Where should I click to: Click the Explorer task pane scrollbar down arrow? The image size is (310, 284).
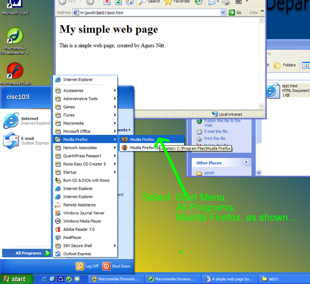(x=259, y=173)
